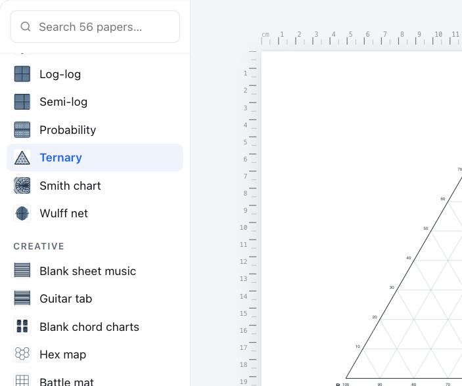Click the Semi-log paper icon

[x=22, y=102]
